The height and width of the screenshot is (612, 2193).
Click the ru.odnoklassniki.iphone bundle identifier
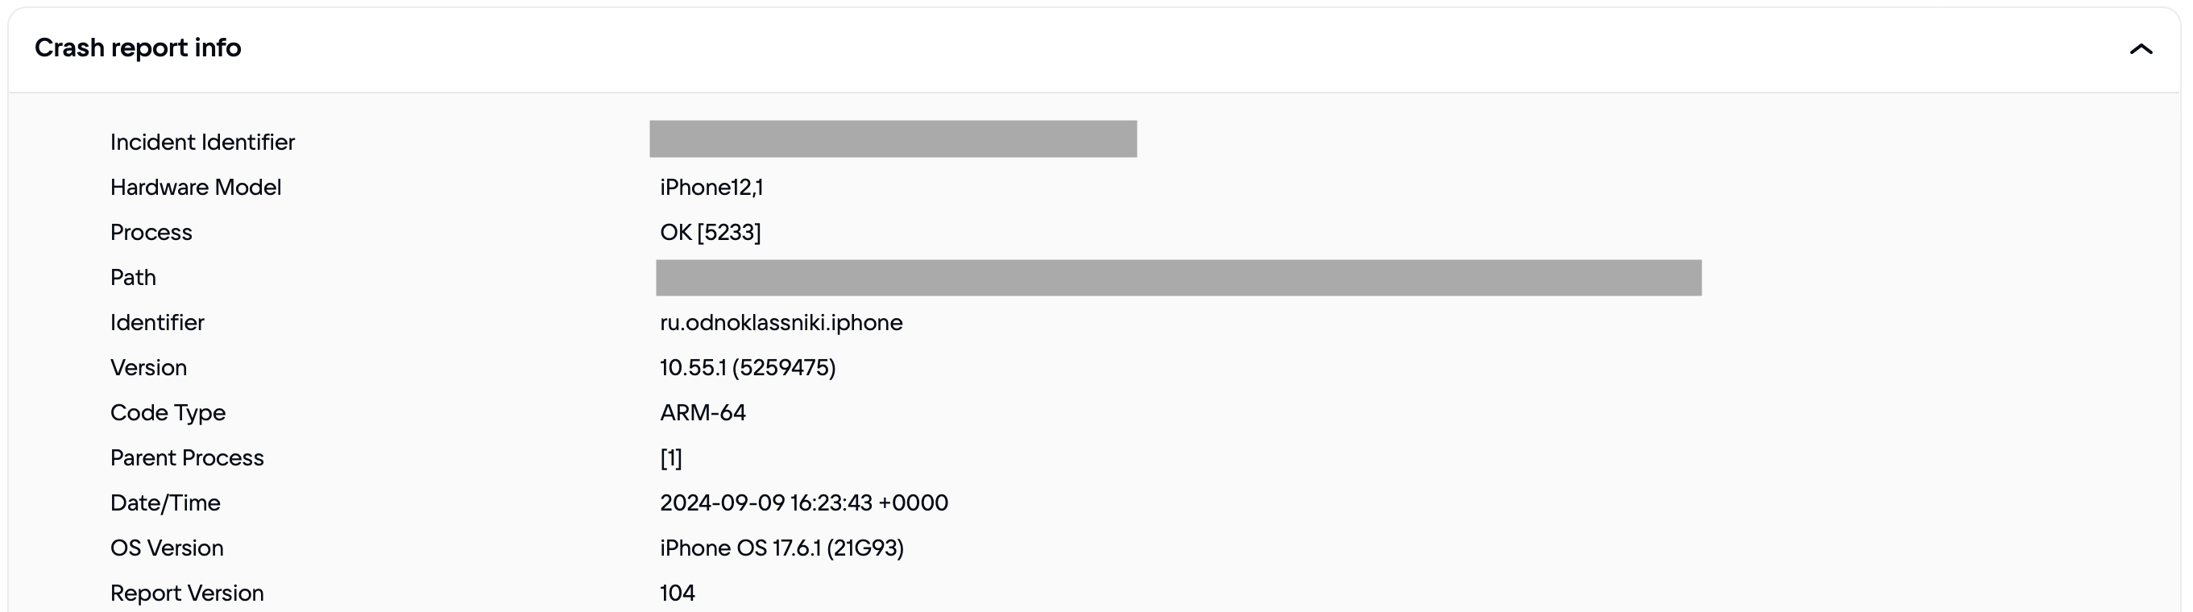point(781,323)
